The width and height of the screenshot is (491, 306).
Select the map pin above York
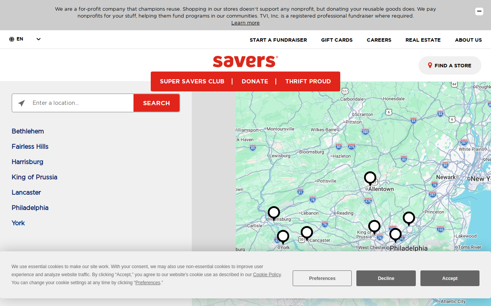[x=283, y=237]
